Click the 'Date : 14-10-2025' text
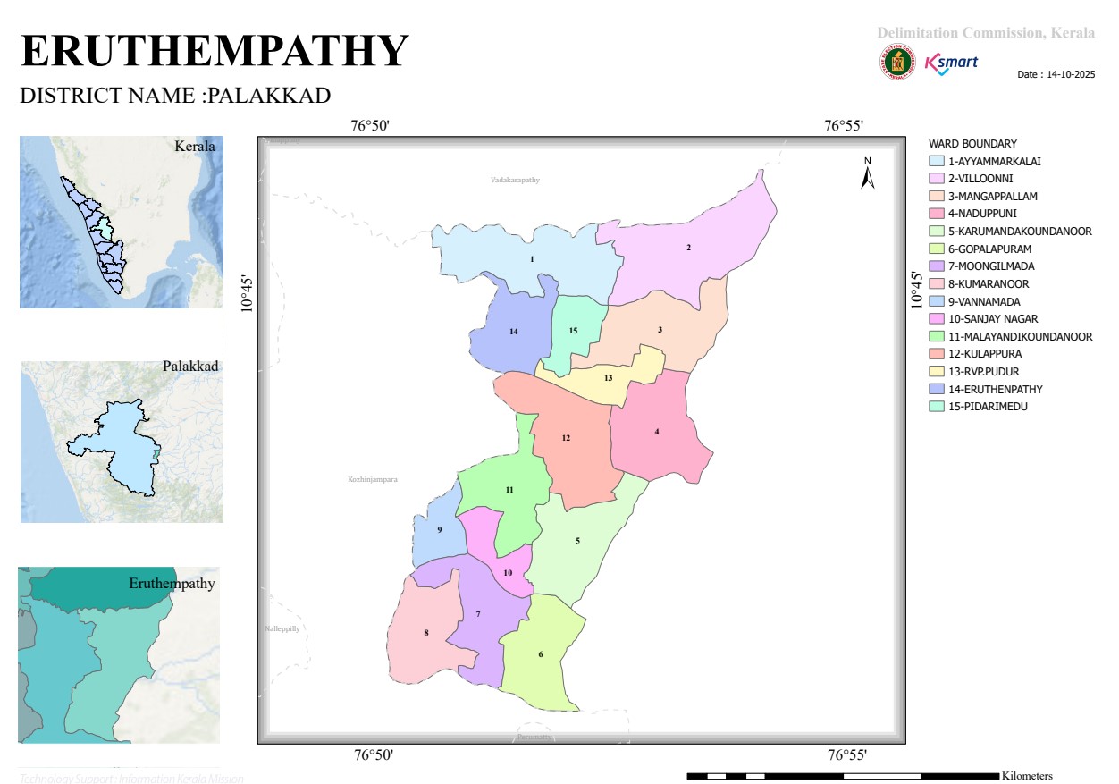This screenshot has width=1119, height=784. pyautogui.click(x=1056, y=75)
